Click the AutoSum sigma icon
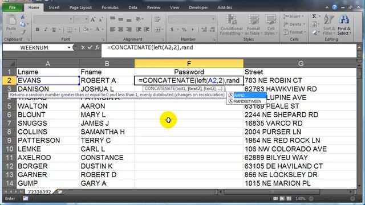Viewport: 365px width, 205px height. pos(314,17)
